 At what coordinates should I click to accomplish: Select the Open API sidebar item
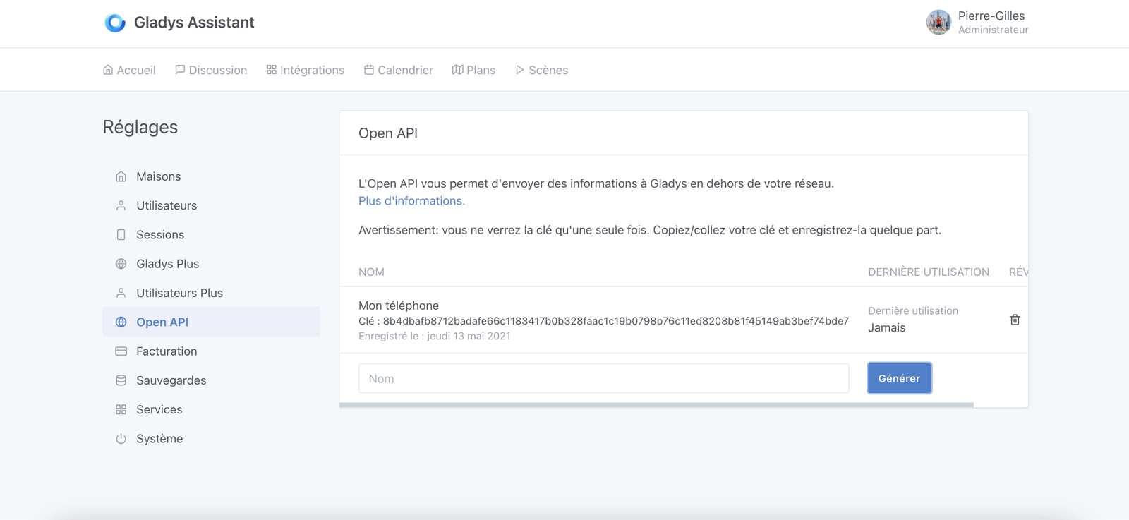tap(162, 322)
